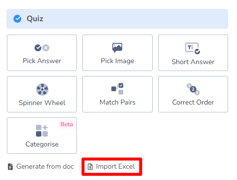Viewport: 237px width, 180px height.
Task: Click the Match Pairs squares icon
Action: coord(117,89)
